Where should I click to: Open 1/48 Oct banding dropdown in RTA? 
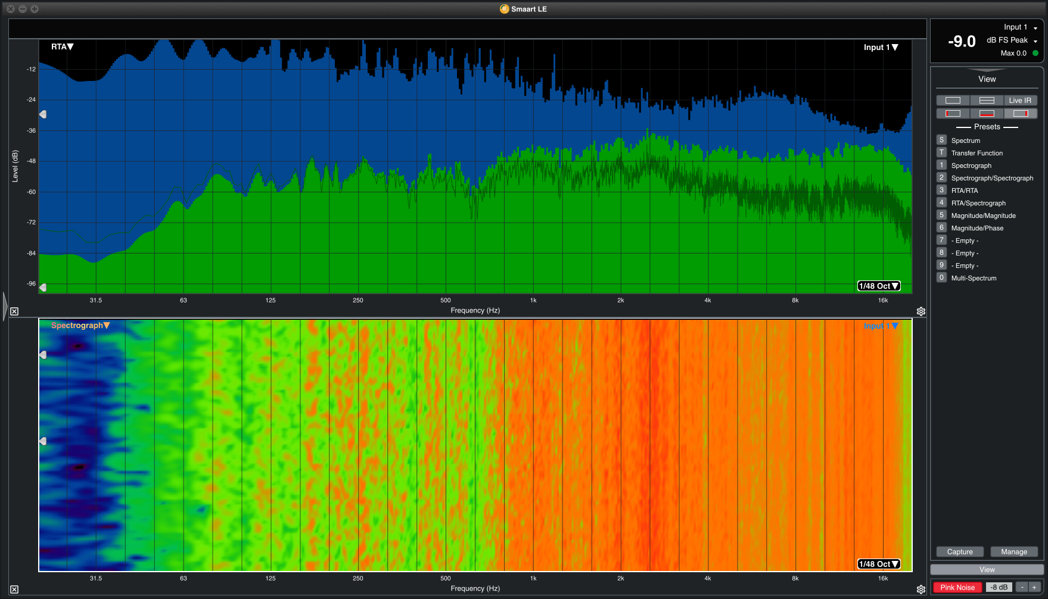pos(879,286)
